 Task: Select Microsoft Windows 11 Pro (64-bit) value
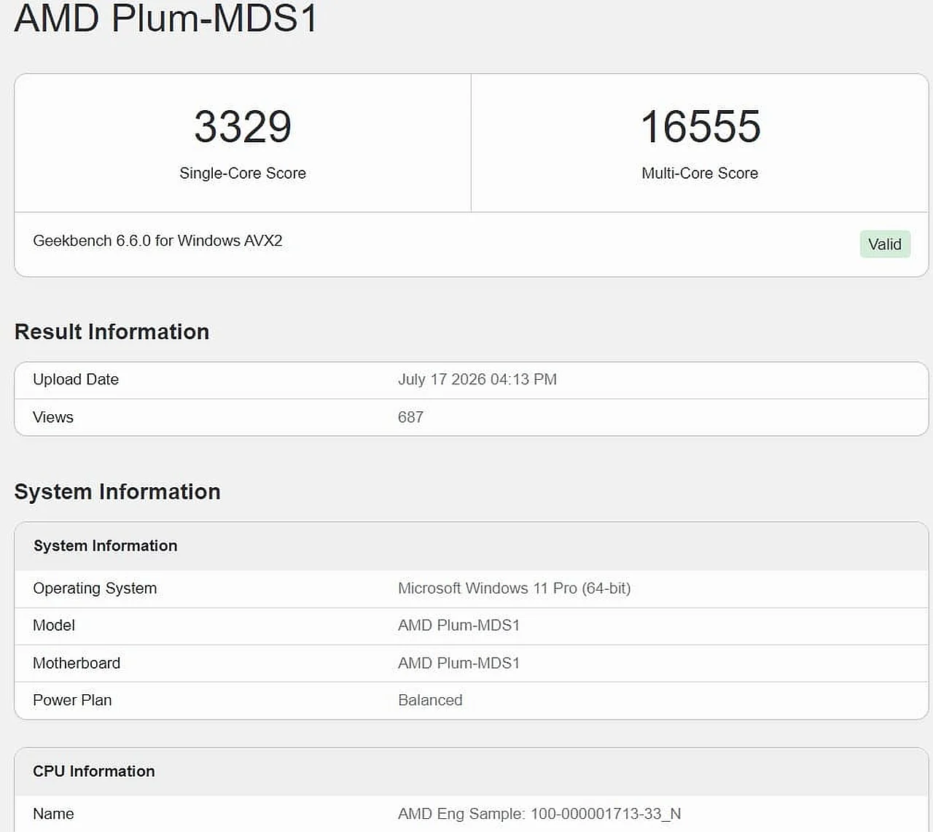515,588
